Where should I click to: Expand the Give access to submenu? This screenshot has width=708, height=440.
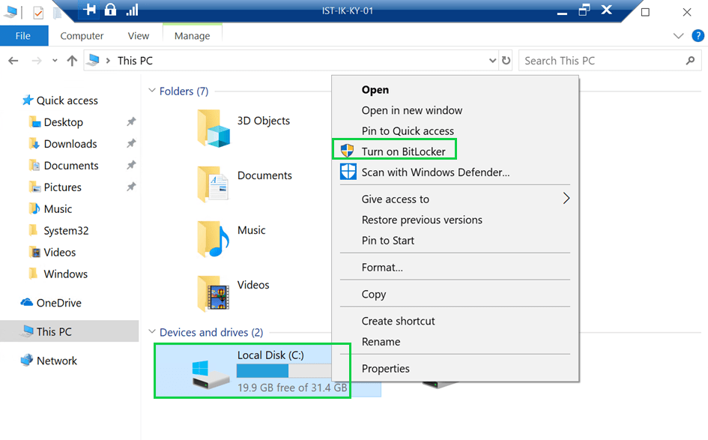coord(566,199)
